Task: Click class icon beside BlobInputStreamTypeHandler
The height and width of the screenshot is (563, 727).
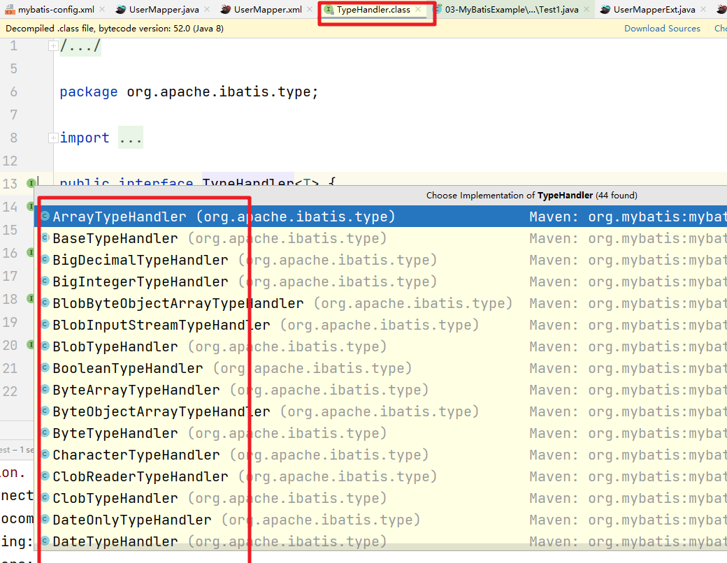Action: click(x=45, y=324)
